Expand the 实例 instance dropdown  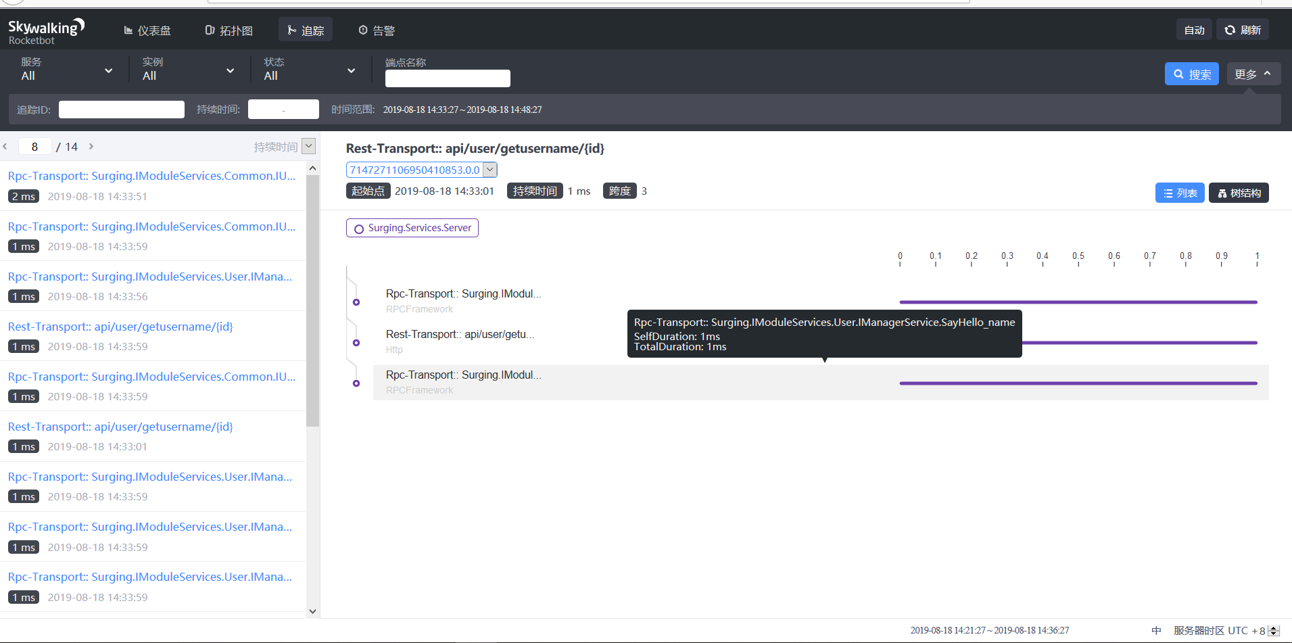click(x=188, y=70)
